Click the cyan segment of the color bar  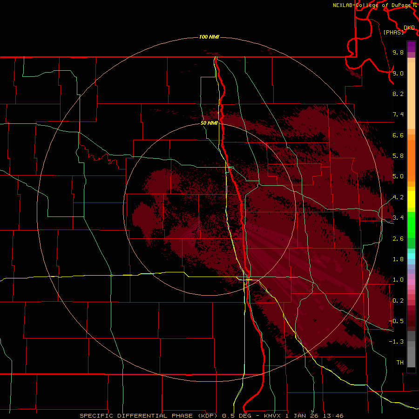pos(411,256)
